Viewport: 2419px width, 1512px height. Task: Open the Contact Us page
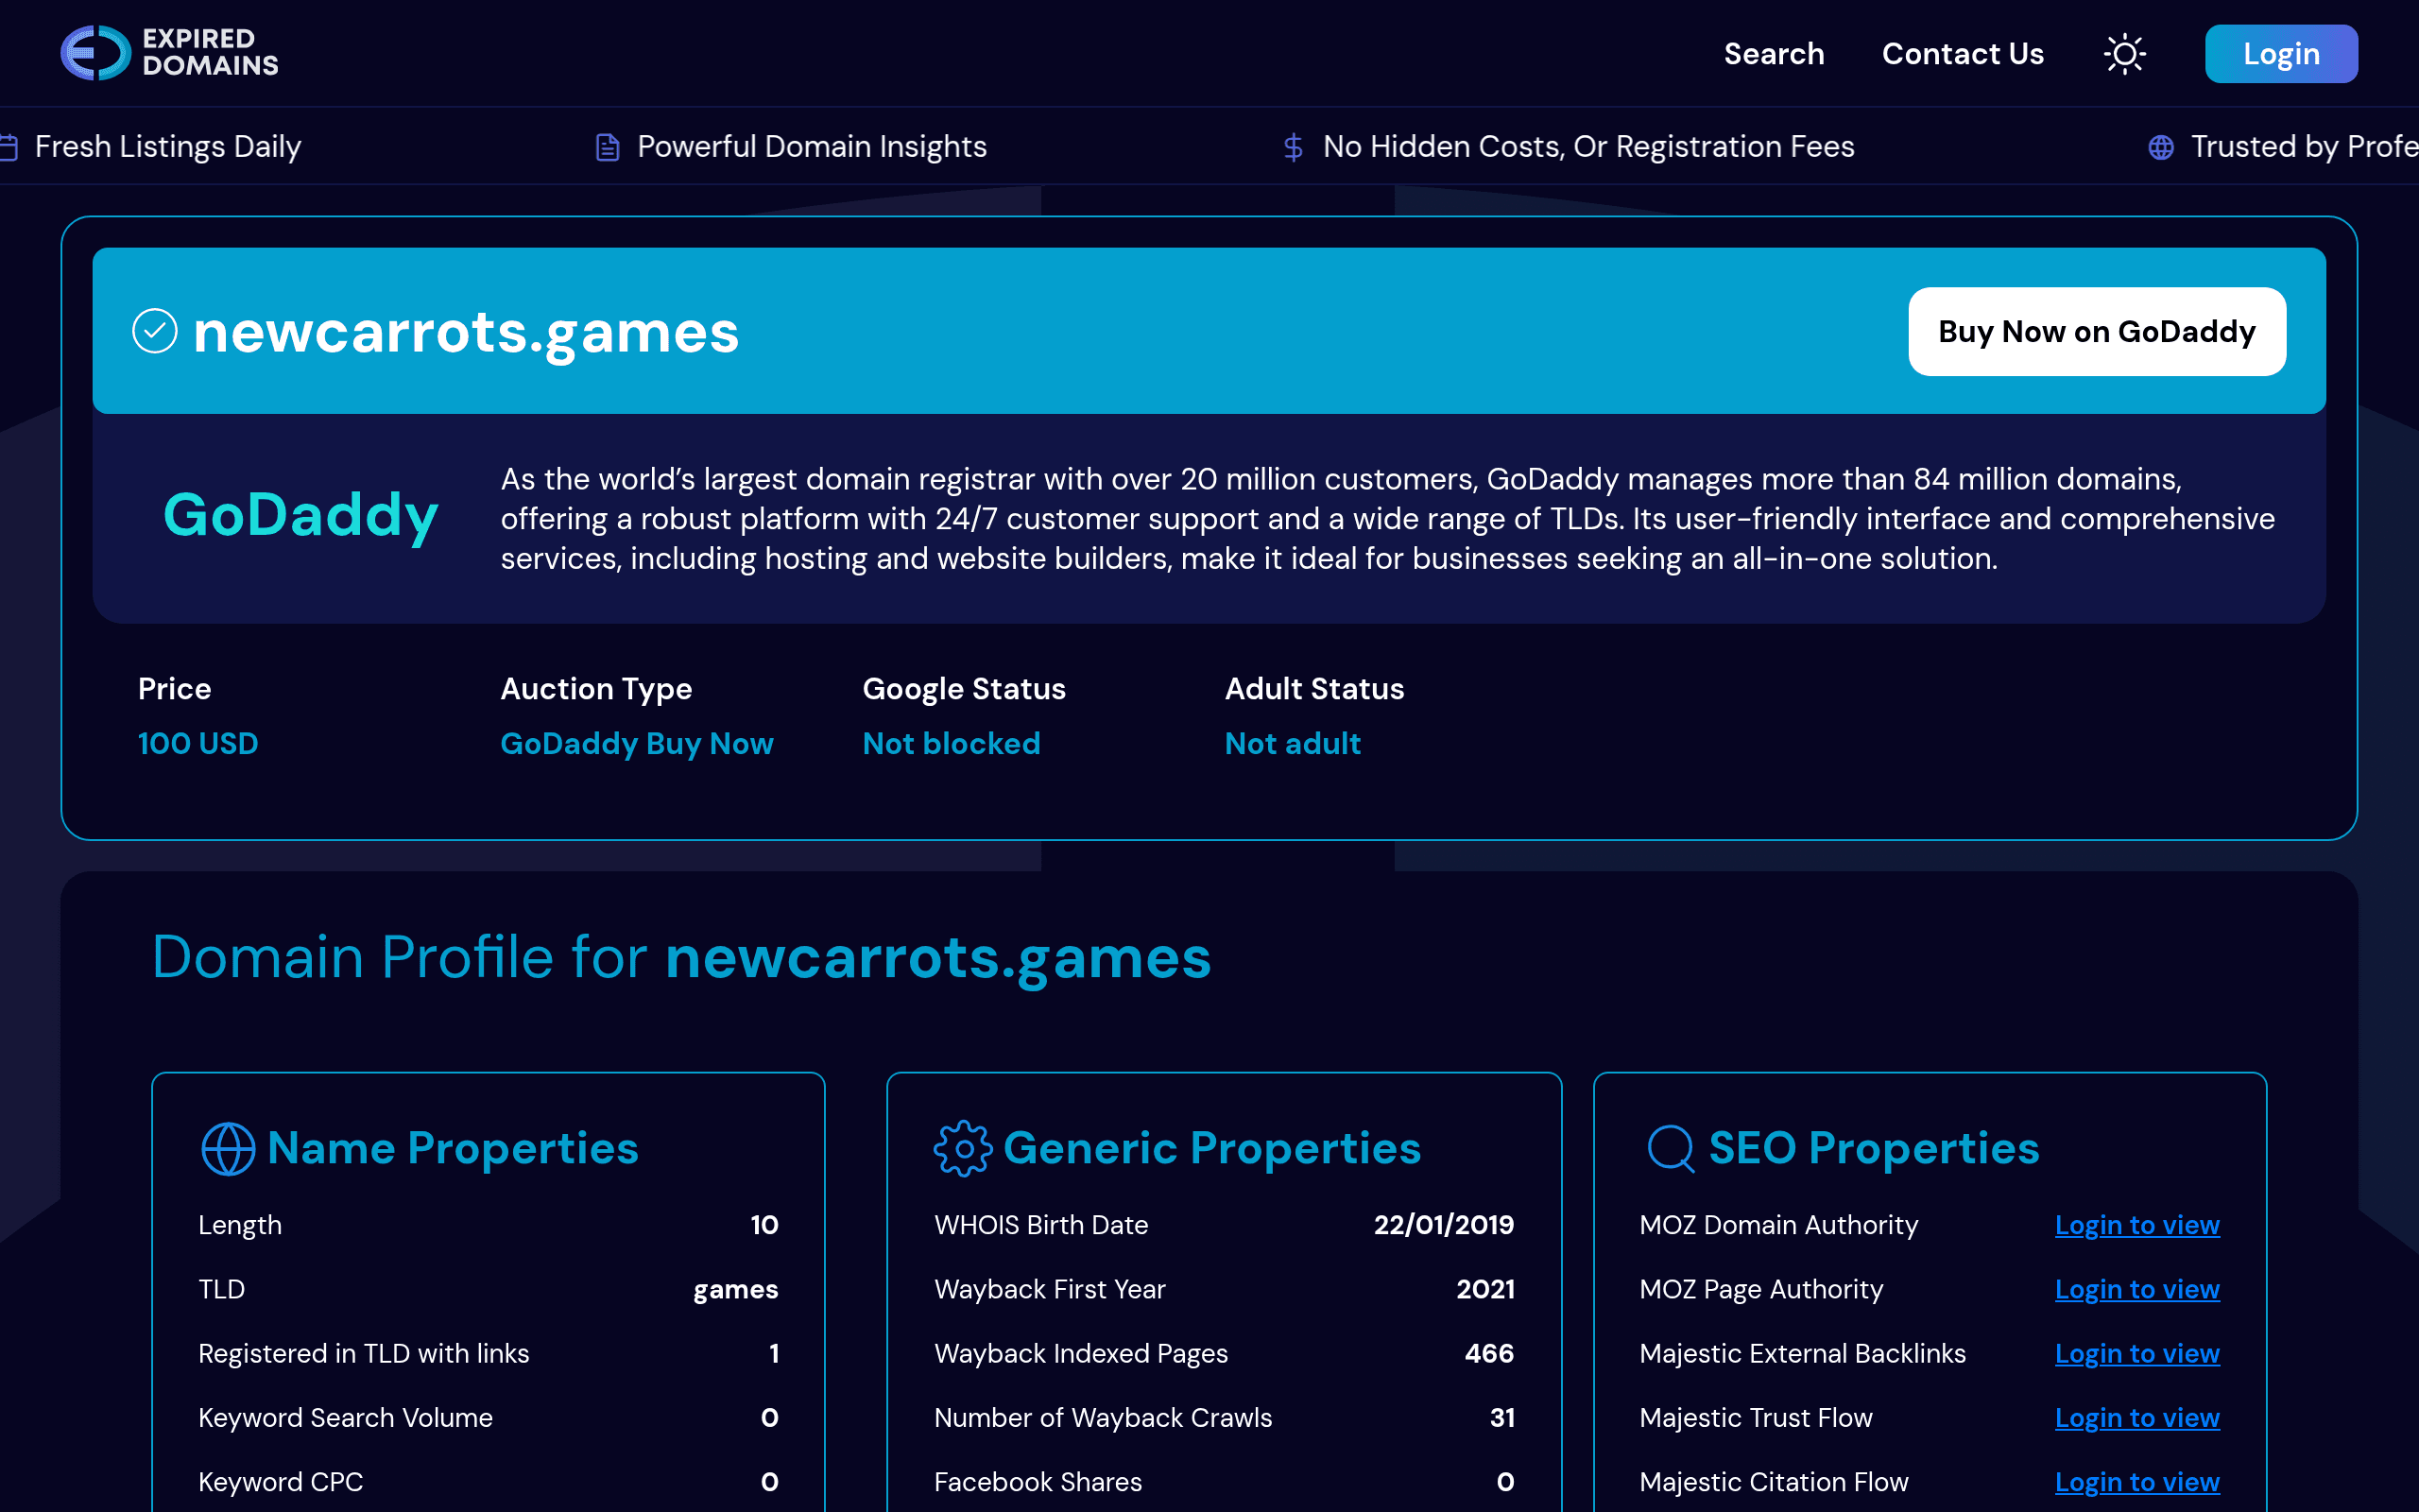coord(1963,53)
